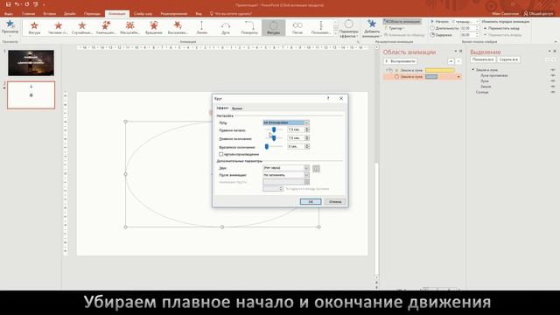Image resolution: width=560 pixels, height=315 pixels.
Task: Toggle visibility of Земля и луна group
Action: tap(553, 70)
